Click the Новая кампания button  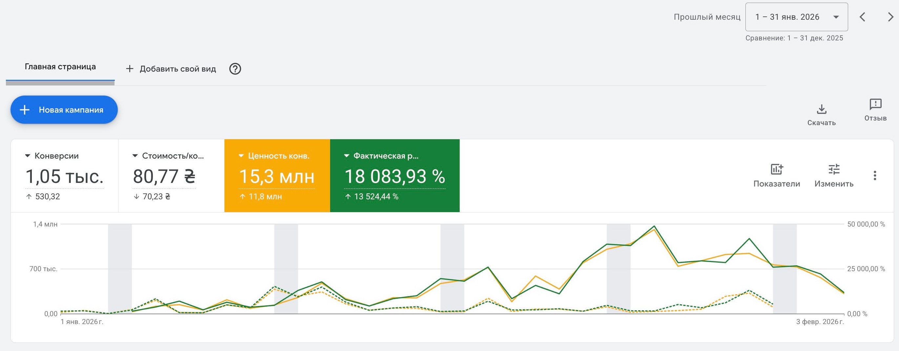[x=64, y=110]
